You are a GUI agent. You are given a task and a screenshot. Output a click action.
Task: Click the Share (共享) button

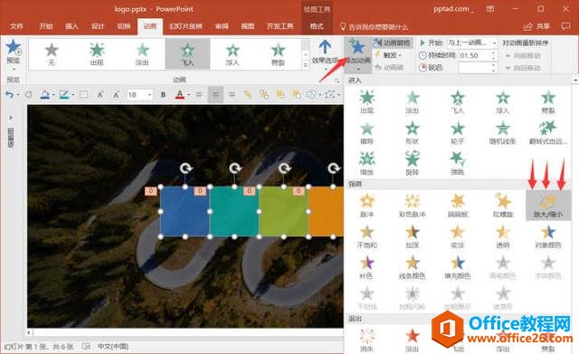537,26
